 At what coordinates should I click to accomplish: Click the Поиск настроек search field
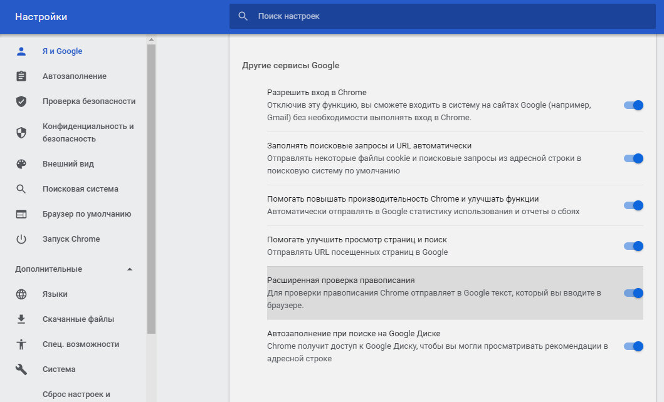[x=443, y=16]
